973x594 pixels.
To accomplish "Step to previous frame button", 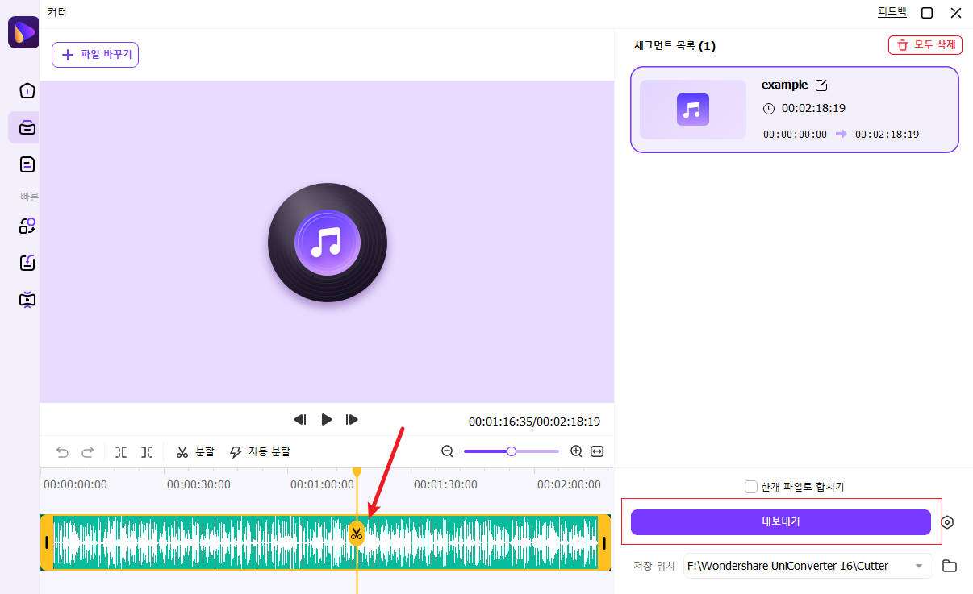I will point(299,419).
